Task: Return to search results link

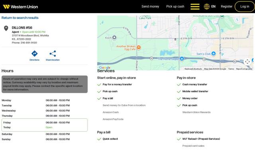Action: [x=20, y=17]
